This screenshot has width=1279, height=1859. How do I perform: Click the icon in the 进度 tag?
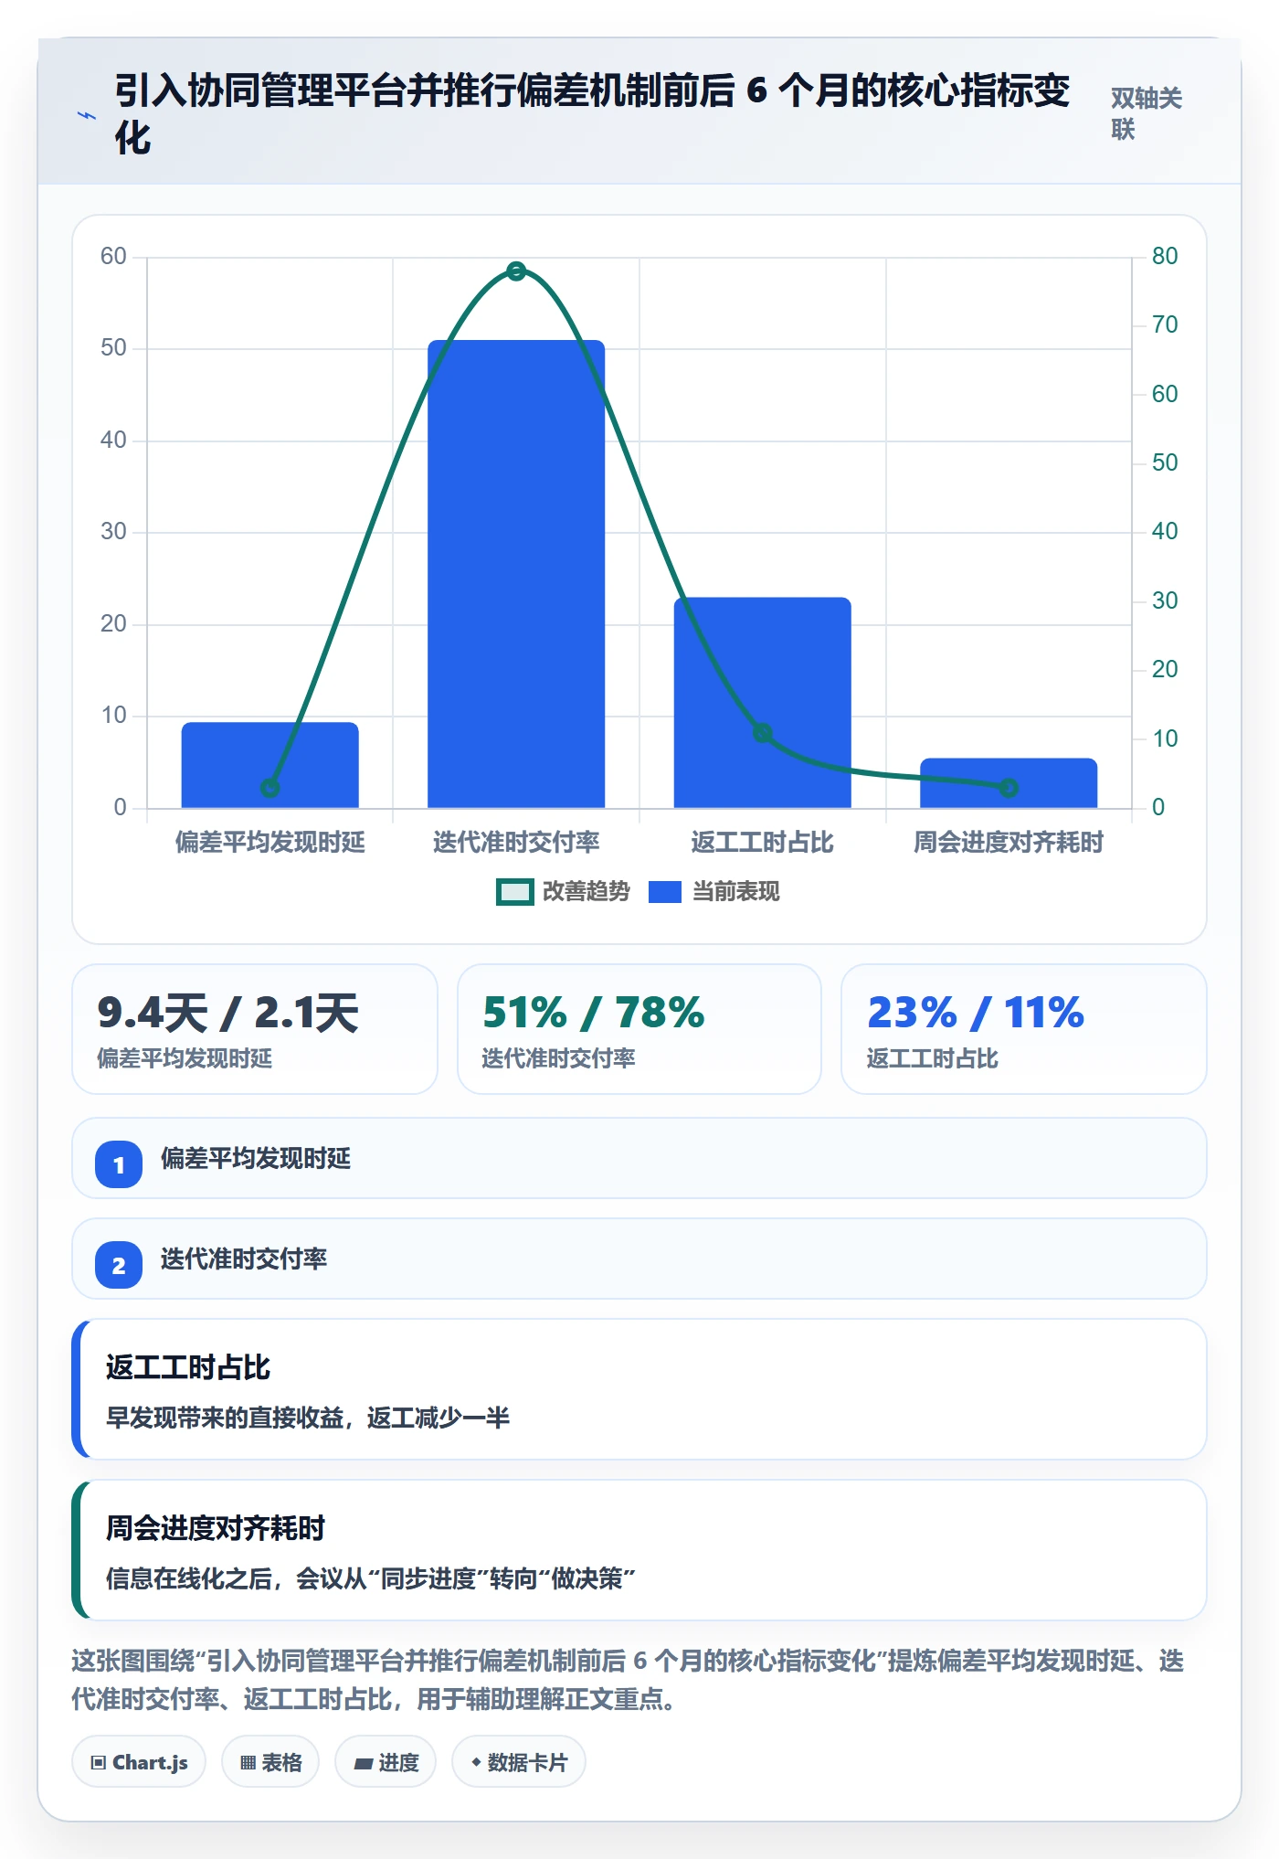(364, 1763)
